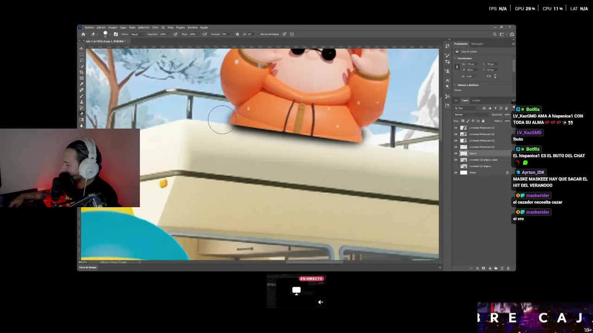Select the Capas tab

pyautogui.click(x=465, y=100)
